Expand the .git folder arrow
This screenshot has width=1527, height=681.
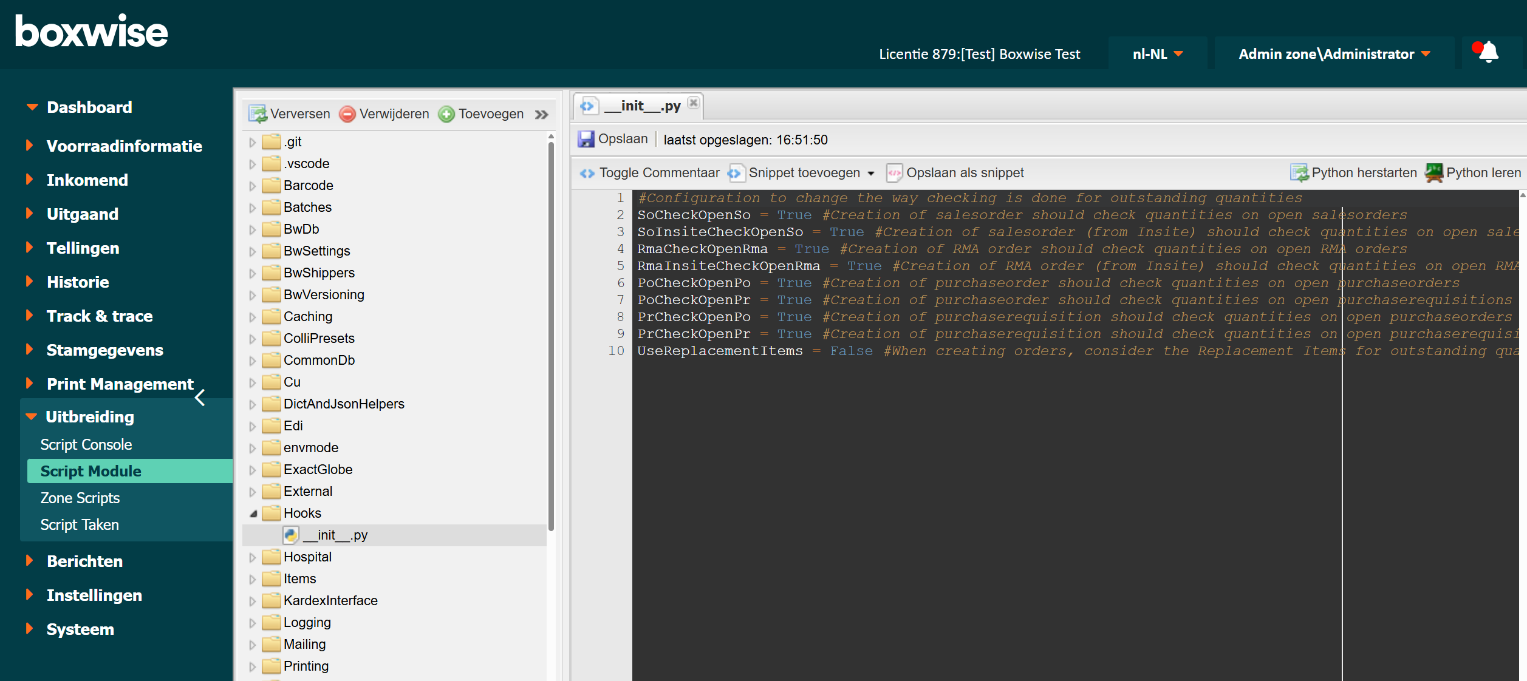click(252, 143)
